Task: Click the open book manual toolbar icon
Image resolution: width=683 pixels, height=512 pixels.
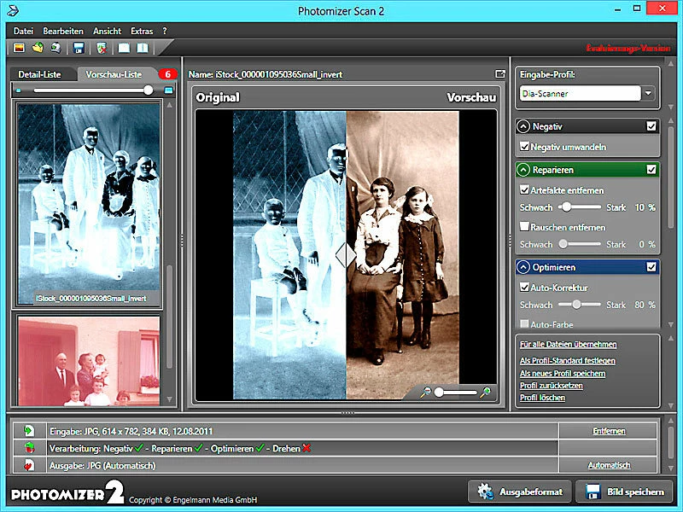Action: 143,48
